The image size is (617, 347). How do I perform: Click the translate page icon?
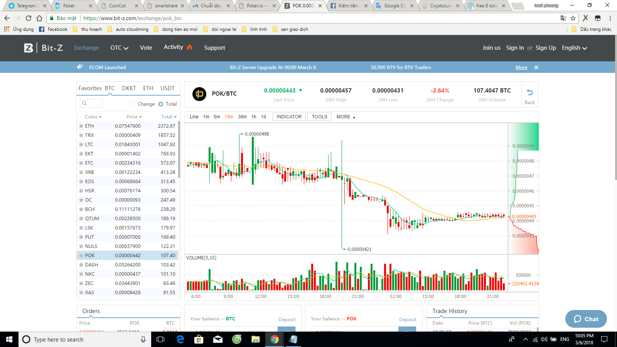[563, 18]
